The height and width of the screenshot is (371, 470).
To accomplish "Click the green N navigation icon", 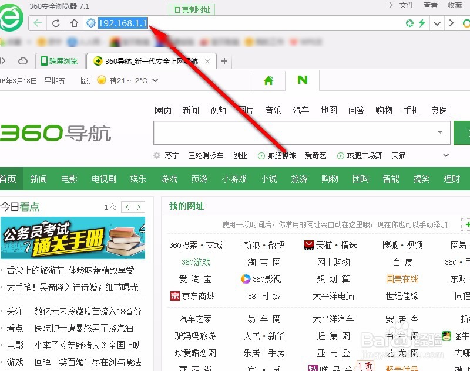I will (x=303, y=80).
